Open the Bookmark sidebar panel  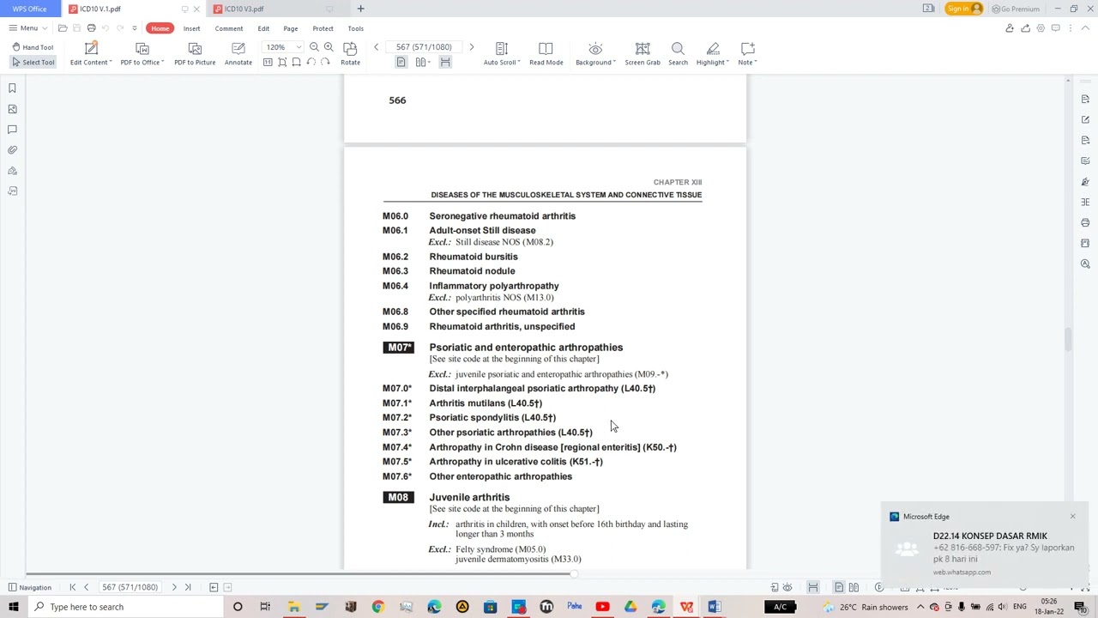(x=12, y=88)
